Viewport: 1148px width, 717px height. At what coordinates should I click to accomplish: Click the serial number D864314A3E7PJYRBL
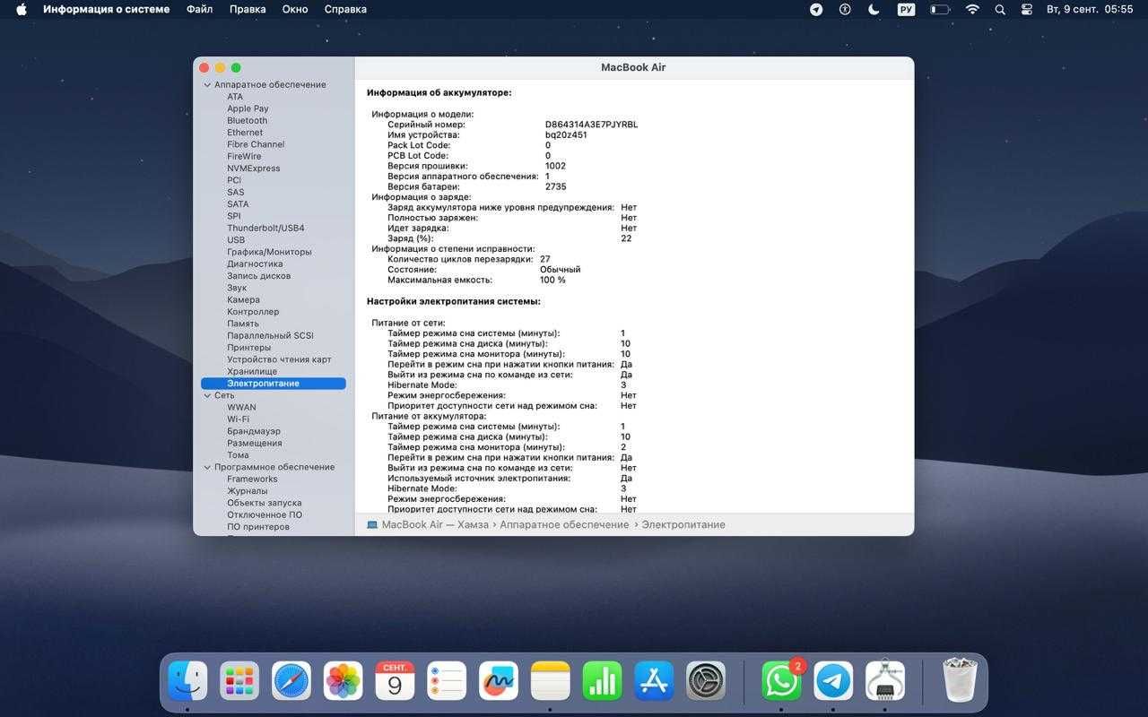pyautogui.click(x=591, y=125)
